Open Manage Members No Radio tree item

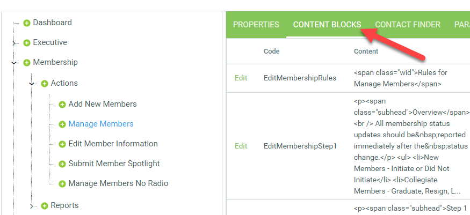coord(118,183)
